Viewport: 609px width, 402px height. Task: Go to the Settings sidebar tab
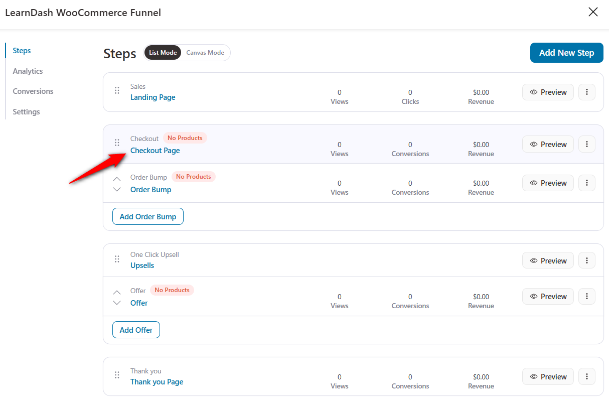tap(26, 112)
